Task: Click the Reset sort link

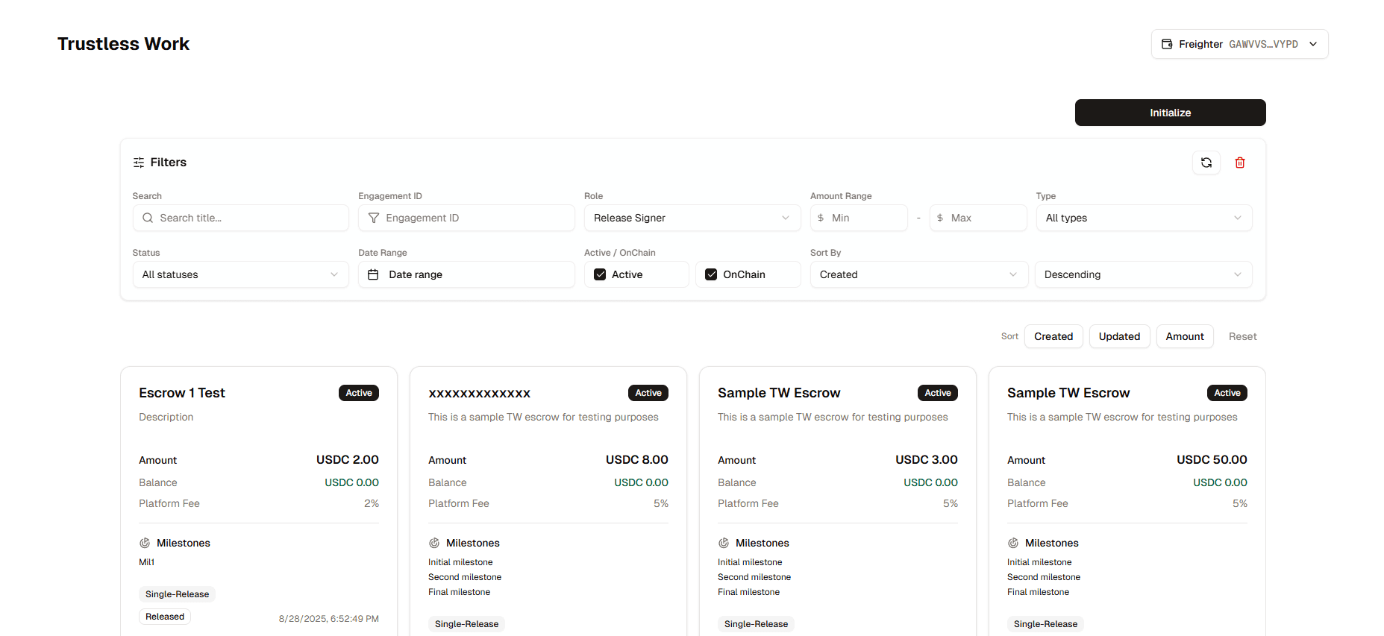Action: click(x=1242, y=336)
